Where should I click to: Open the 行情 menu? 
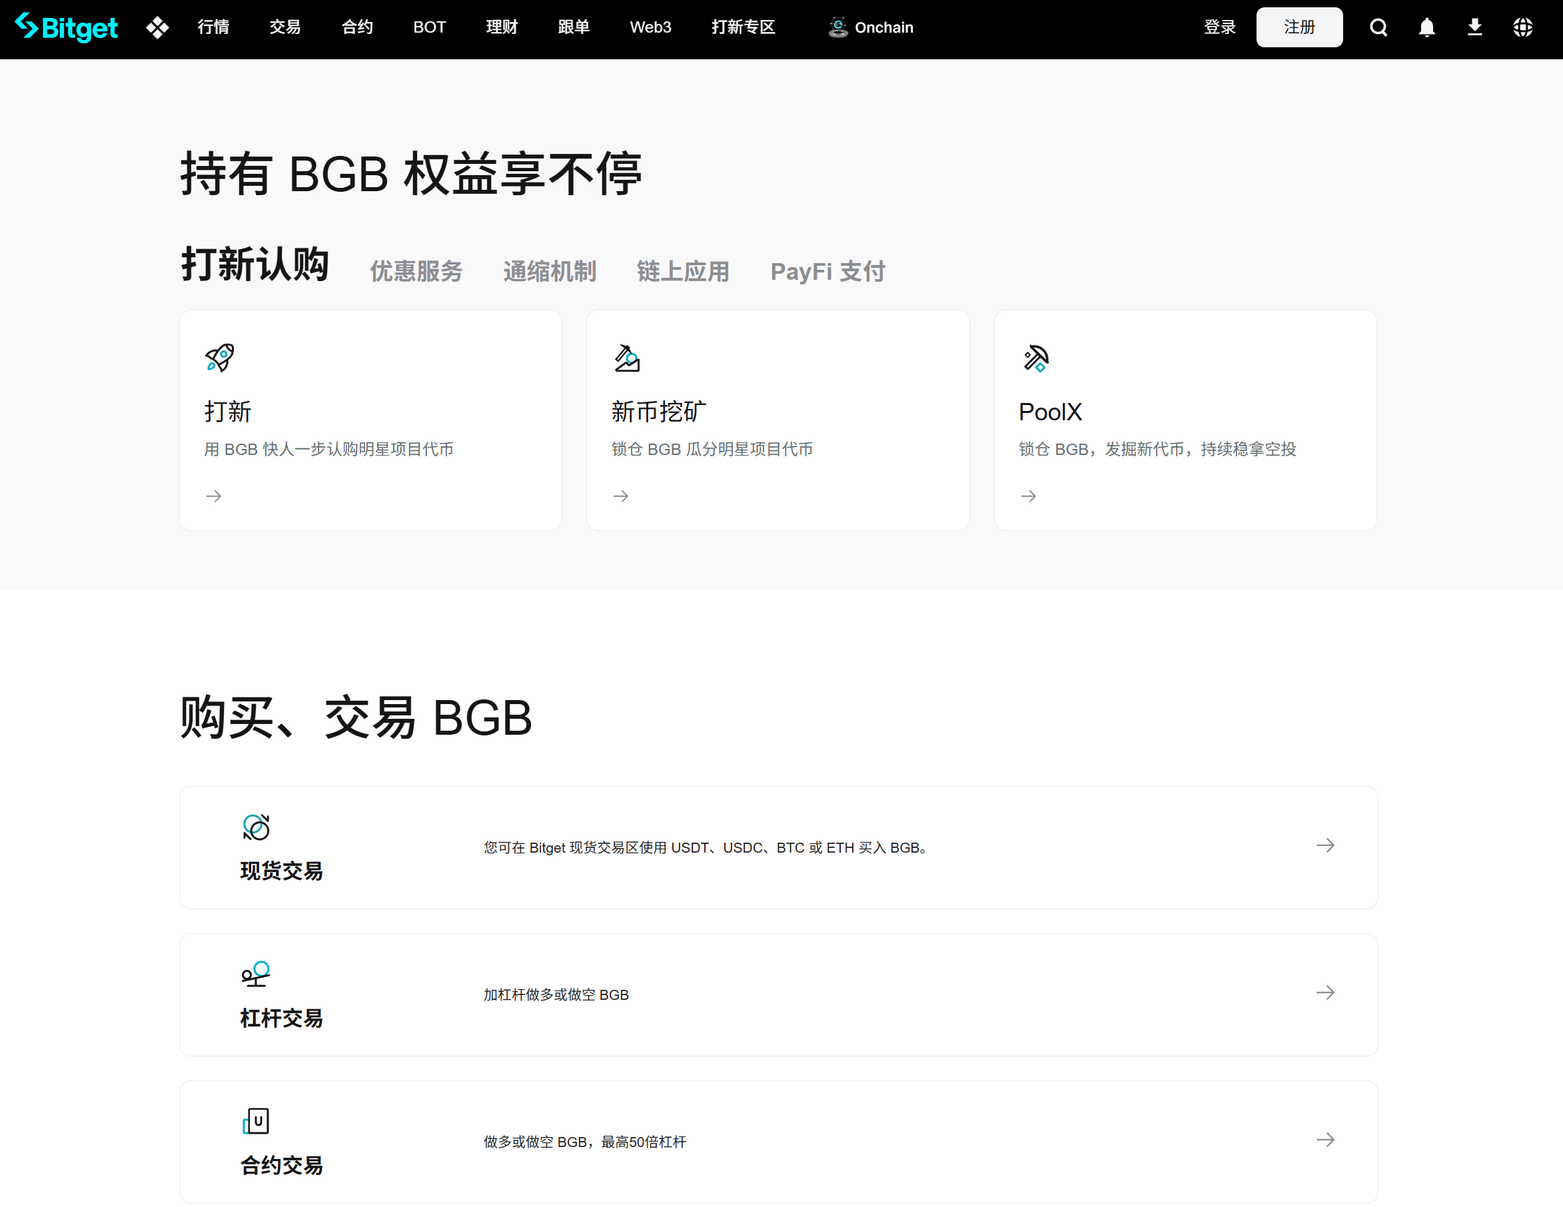coord(213,27)
